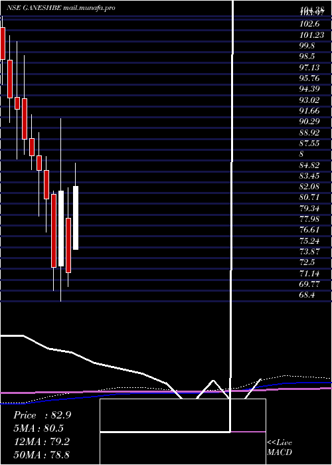Click the 80.71 price axis label
Image resolution: width=332 pixels, height=465 pixels.
click(x=309, y=197)
